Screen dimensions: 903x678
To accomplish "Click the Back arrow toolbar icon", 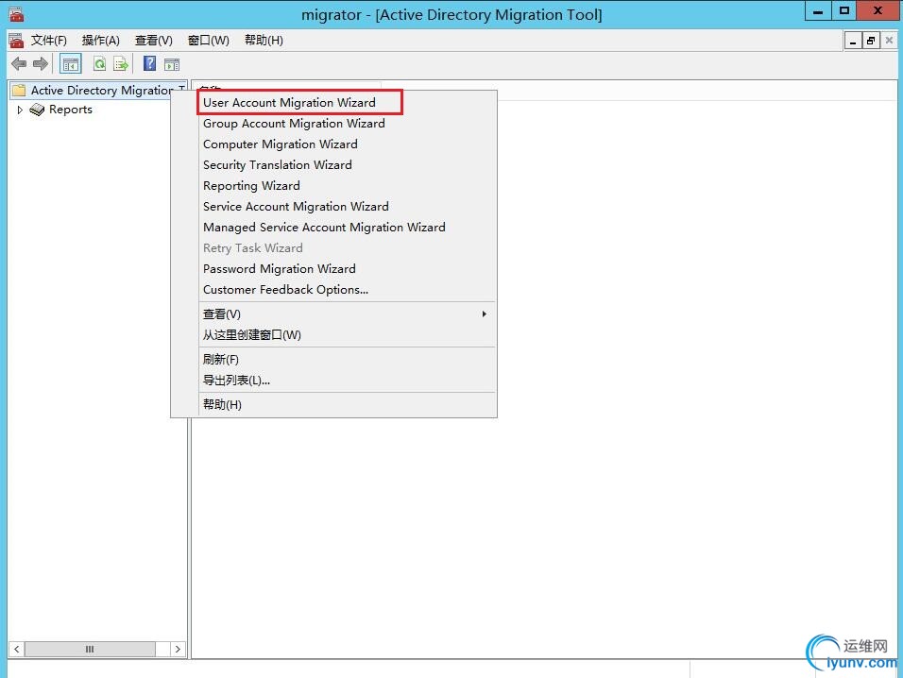I will pos(19,64).
